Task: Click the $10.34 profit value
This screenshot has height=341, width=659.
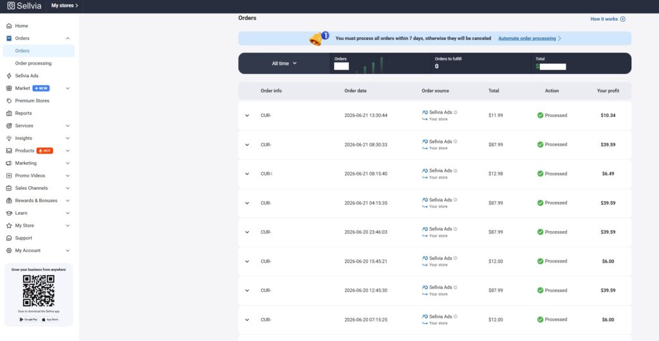Action: coord(608,115)
